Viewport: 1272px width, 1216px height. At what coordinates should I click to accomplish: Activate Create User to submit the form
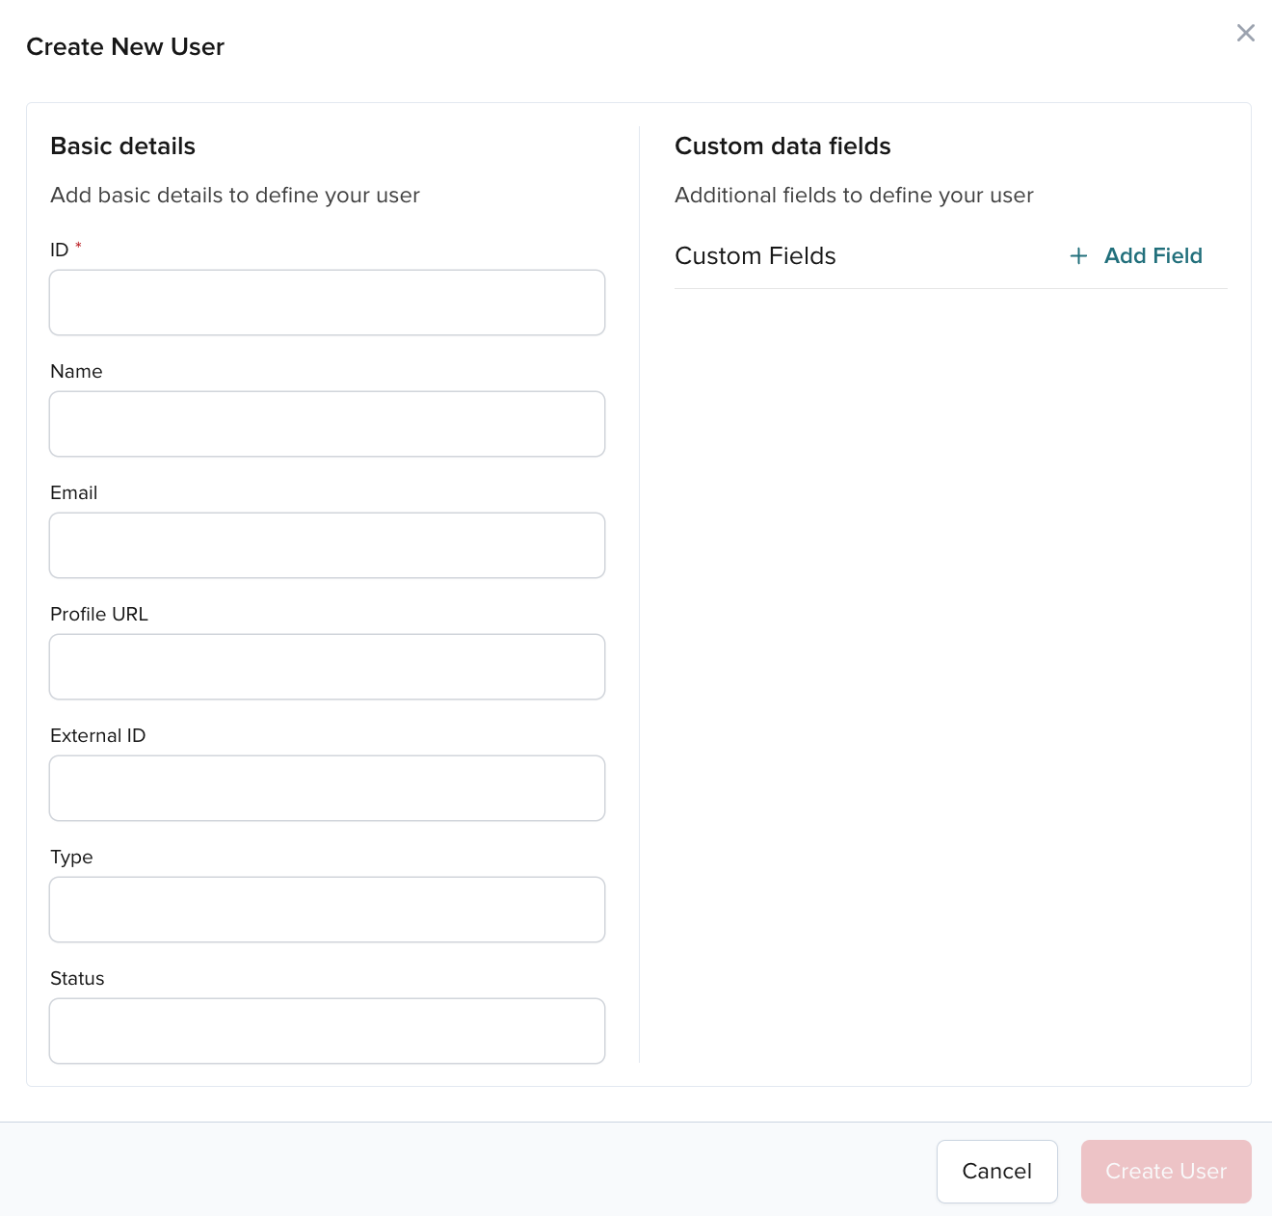pos(1165,1171)
